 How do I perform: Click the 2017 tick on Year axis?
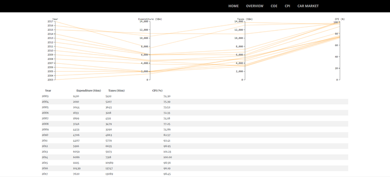coord(50,21)
